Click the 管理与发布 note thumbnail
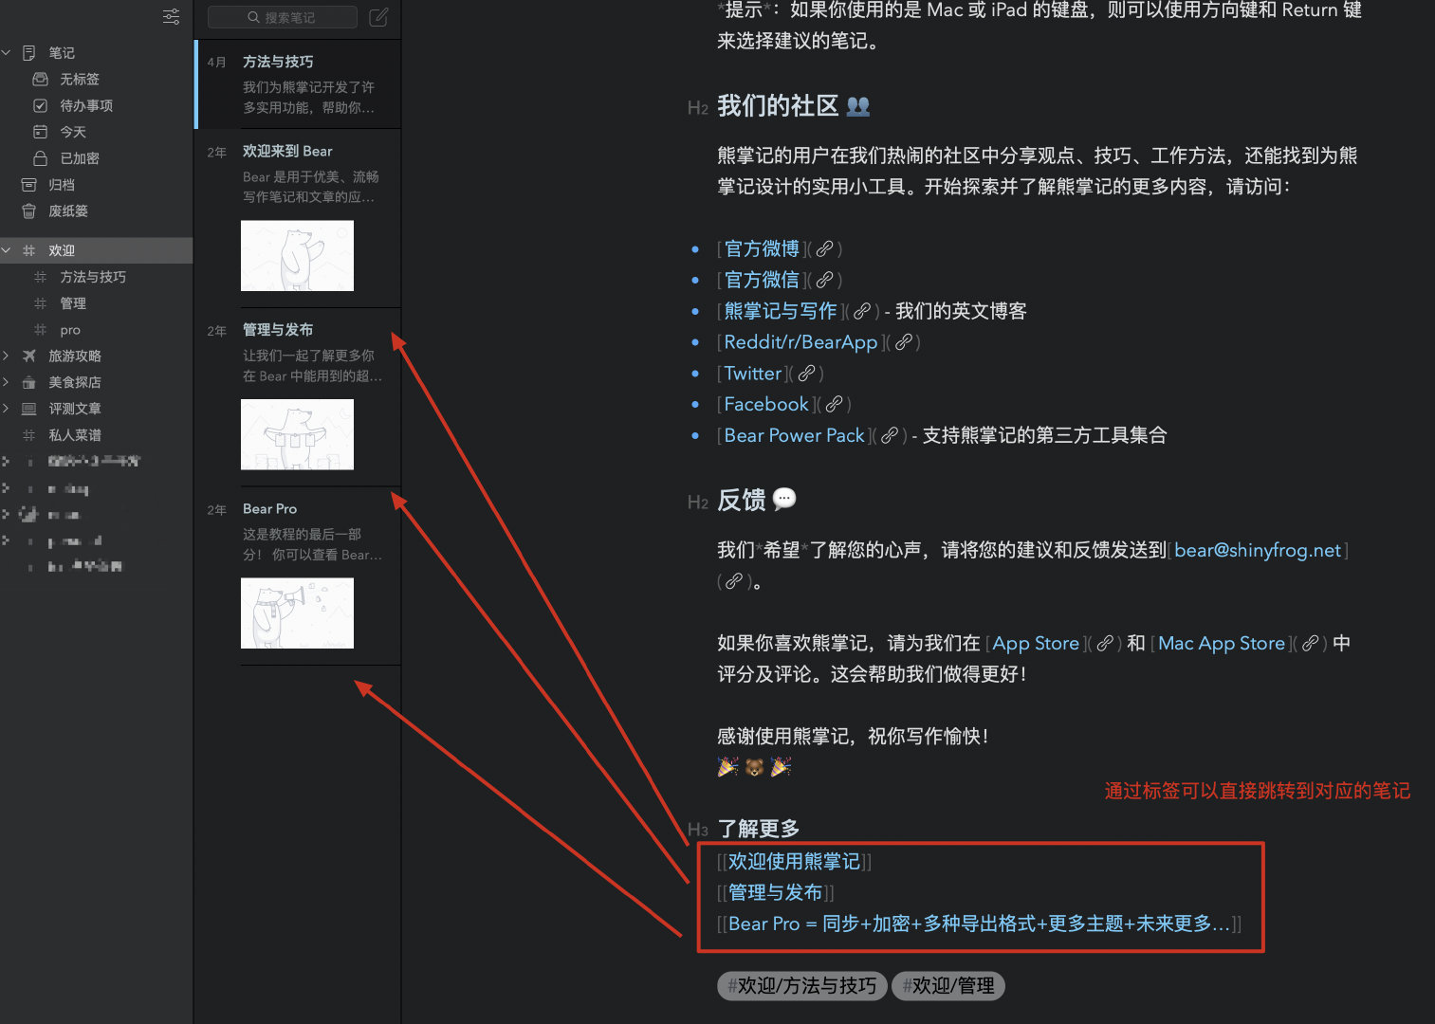This screenshot has width=1435, height=1024. (297, 434)
